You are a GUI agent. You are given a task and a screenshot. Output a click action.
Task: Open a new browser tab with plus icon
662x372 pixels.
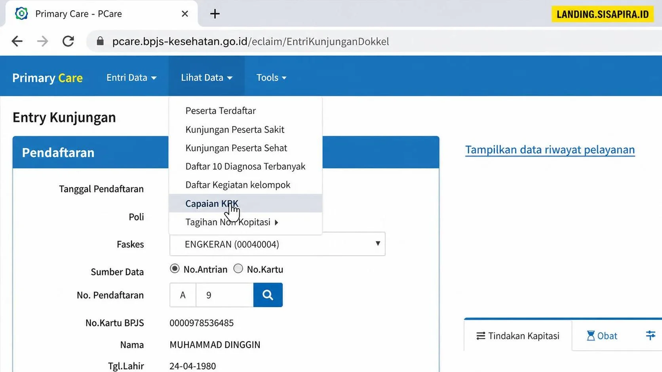point(215,14)
